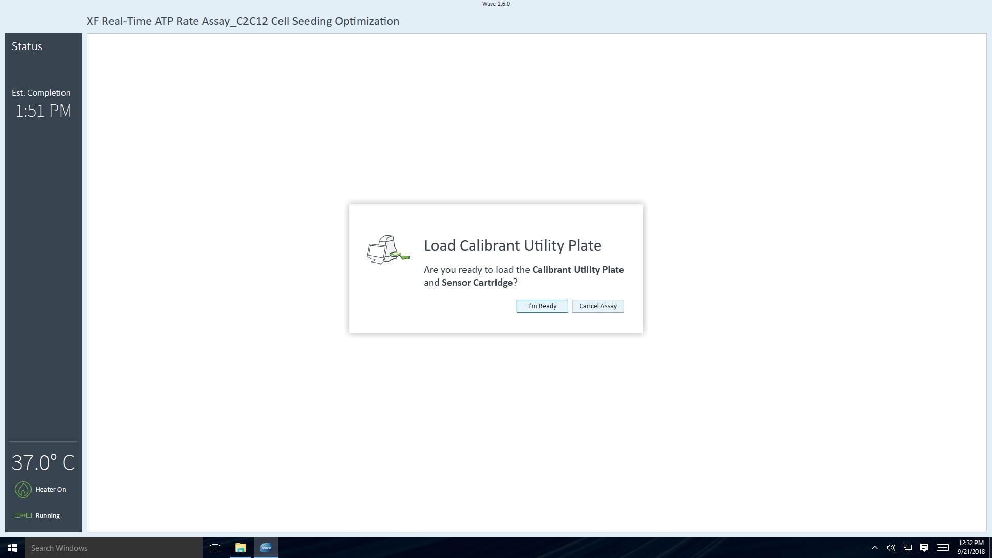
Task: Click the running status icon in sidebar
Action: (23, 515)
